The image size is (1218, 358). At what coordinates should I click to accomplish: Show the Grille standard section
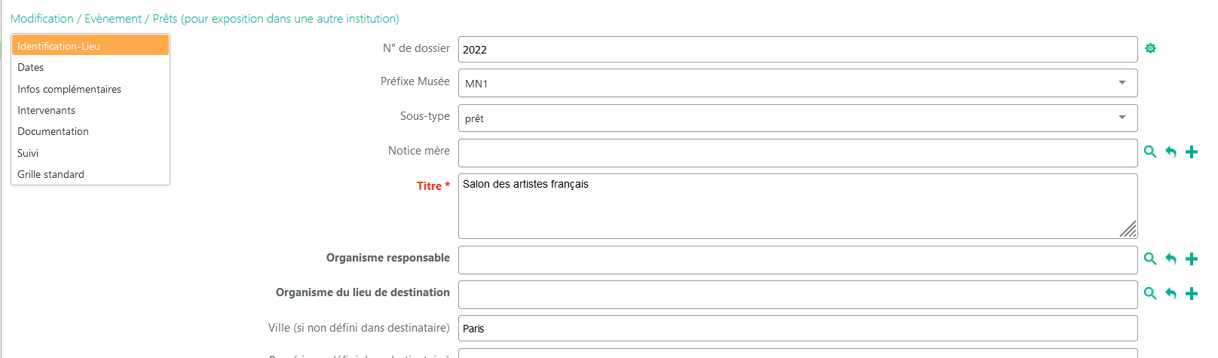point(51,174)
